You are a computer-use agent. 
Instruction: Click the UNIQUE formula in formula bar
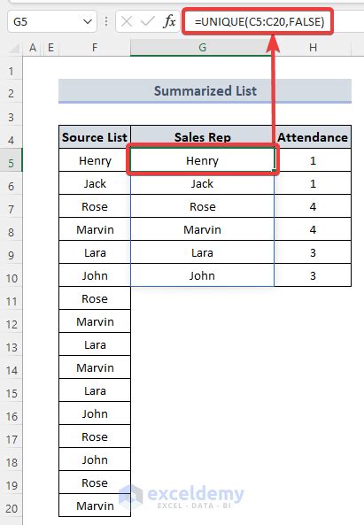pyautogui.click(x=259, y=22)
